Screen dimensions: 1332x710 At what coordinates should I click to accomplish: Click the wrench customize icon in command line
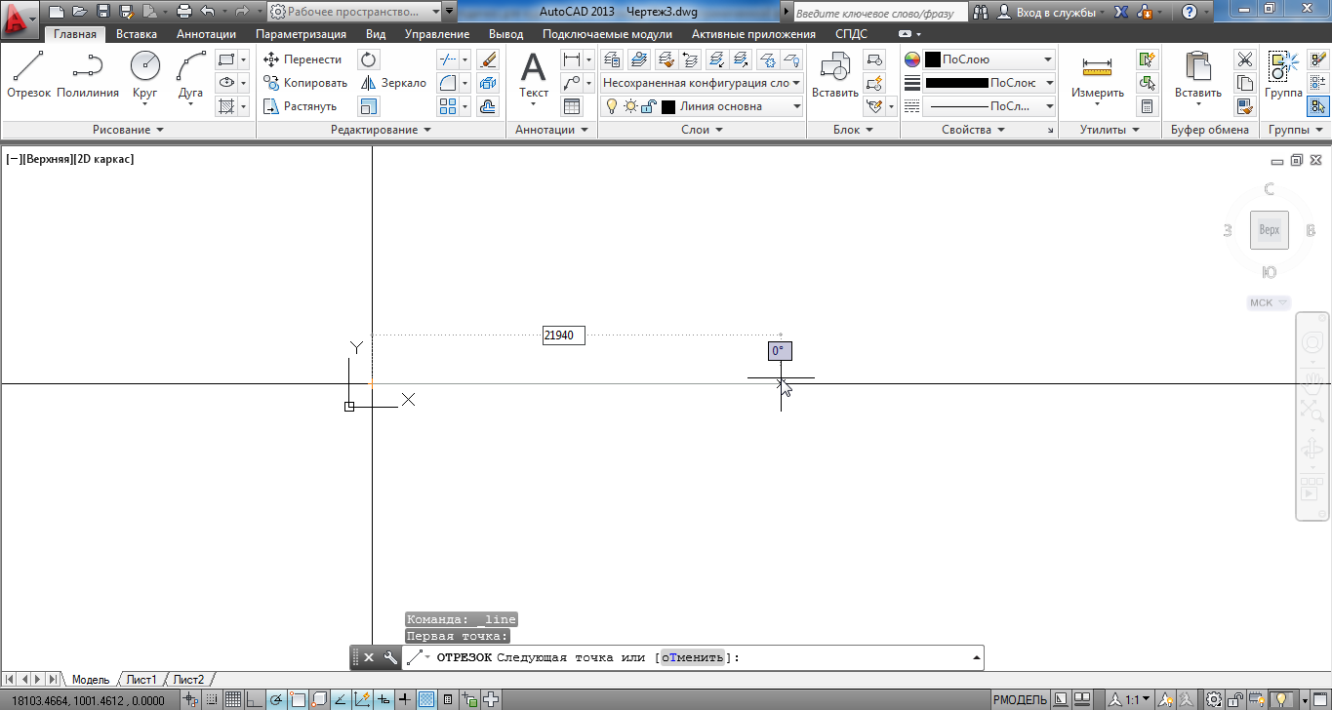coord(390,657)
